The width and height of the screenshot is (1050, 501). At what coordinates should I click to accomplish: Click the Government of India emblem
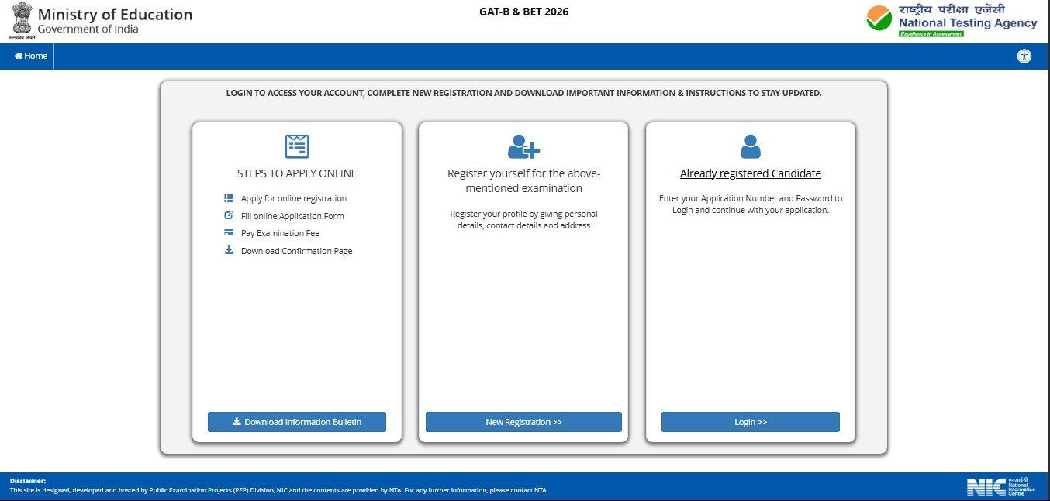pyautogui.click(x=22, y=20)
